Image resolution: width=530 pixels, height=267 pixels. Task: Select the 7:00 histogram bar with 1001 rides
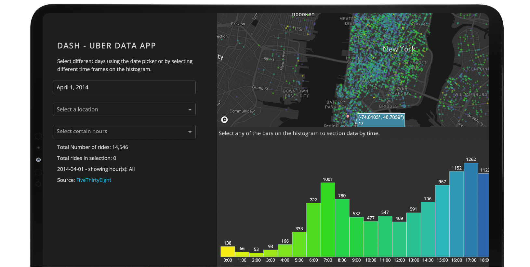point(328,220)
